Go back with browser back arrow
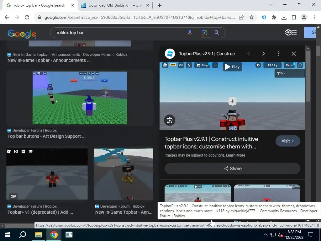Image resolution: width=321 pixels, height=241 pixels. [x=7, y=18]
